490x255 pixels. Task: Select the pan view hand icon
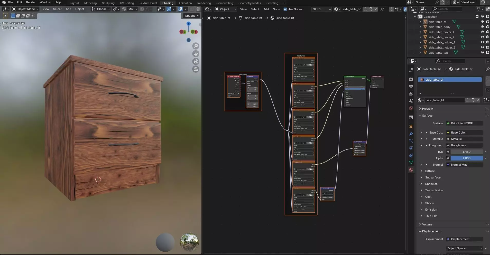[196, 54]
